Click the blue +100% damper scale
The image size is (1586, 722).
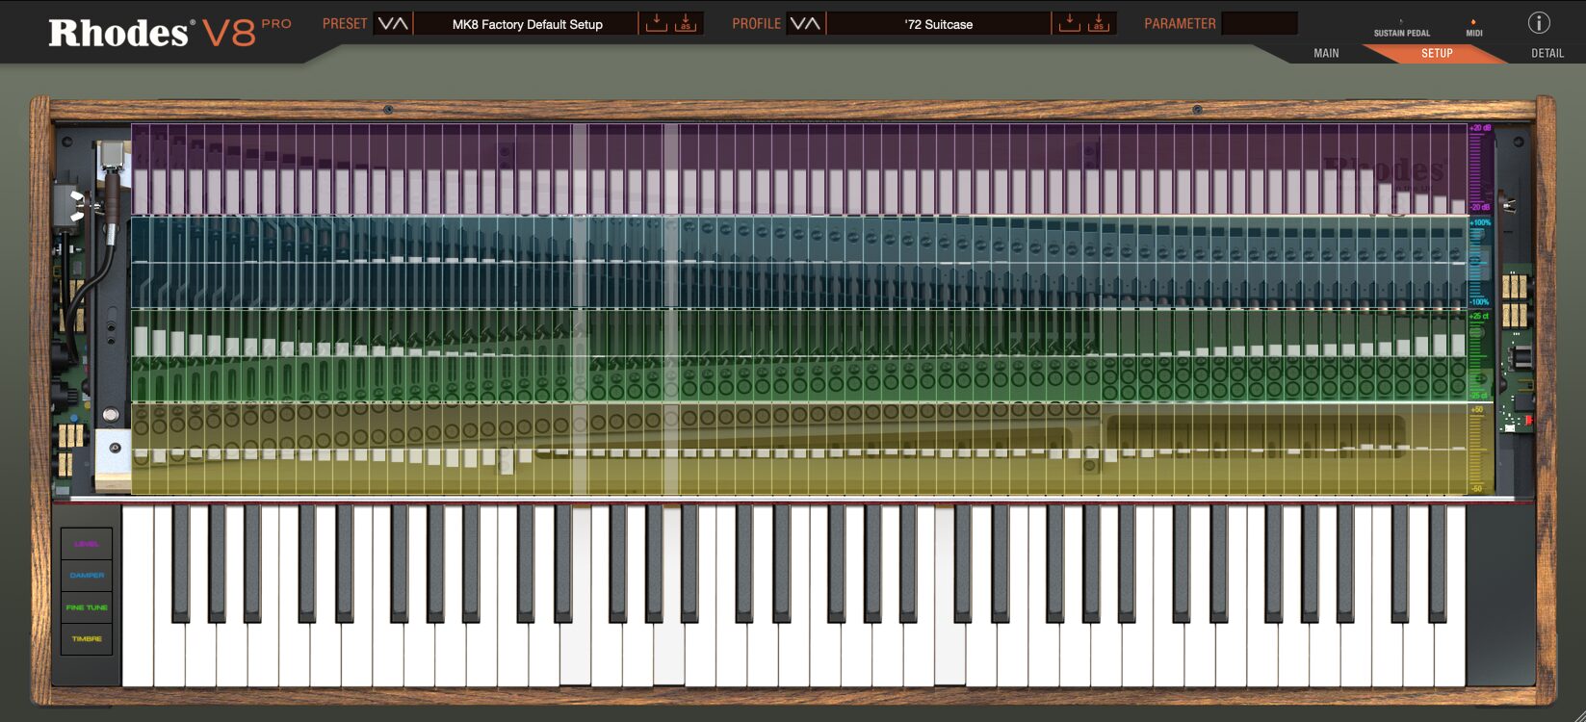(x=1480, y=262)
